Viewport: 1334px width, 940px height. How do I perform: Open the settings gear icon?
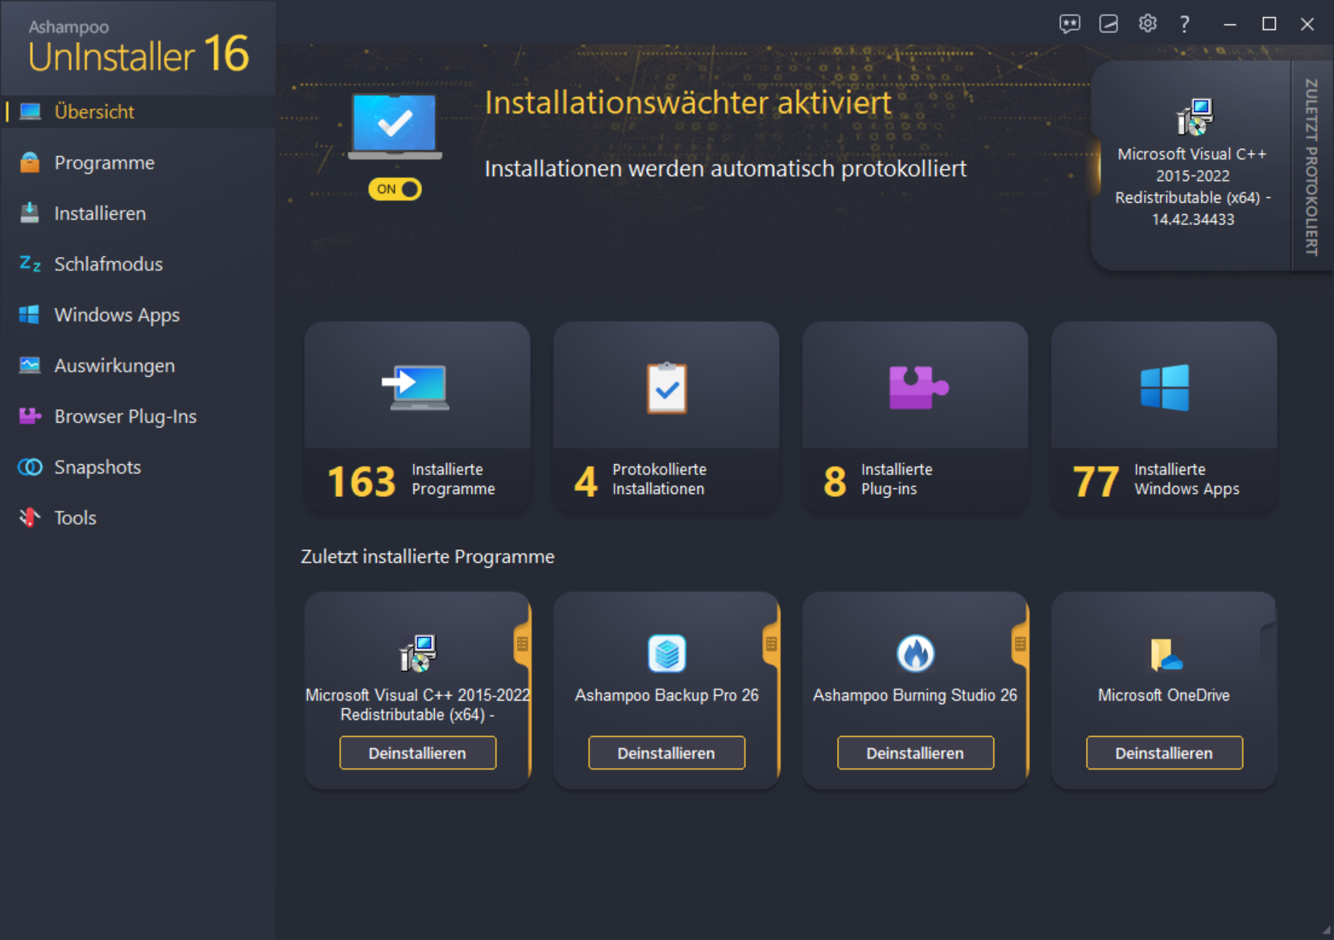click(x=1147, y=23)
